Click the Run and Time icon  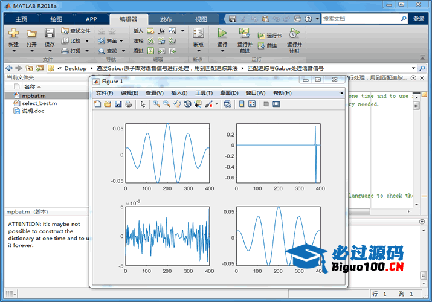(294, 34)
